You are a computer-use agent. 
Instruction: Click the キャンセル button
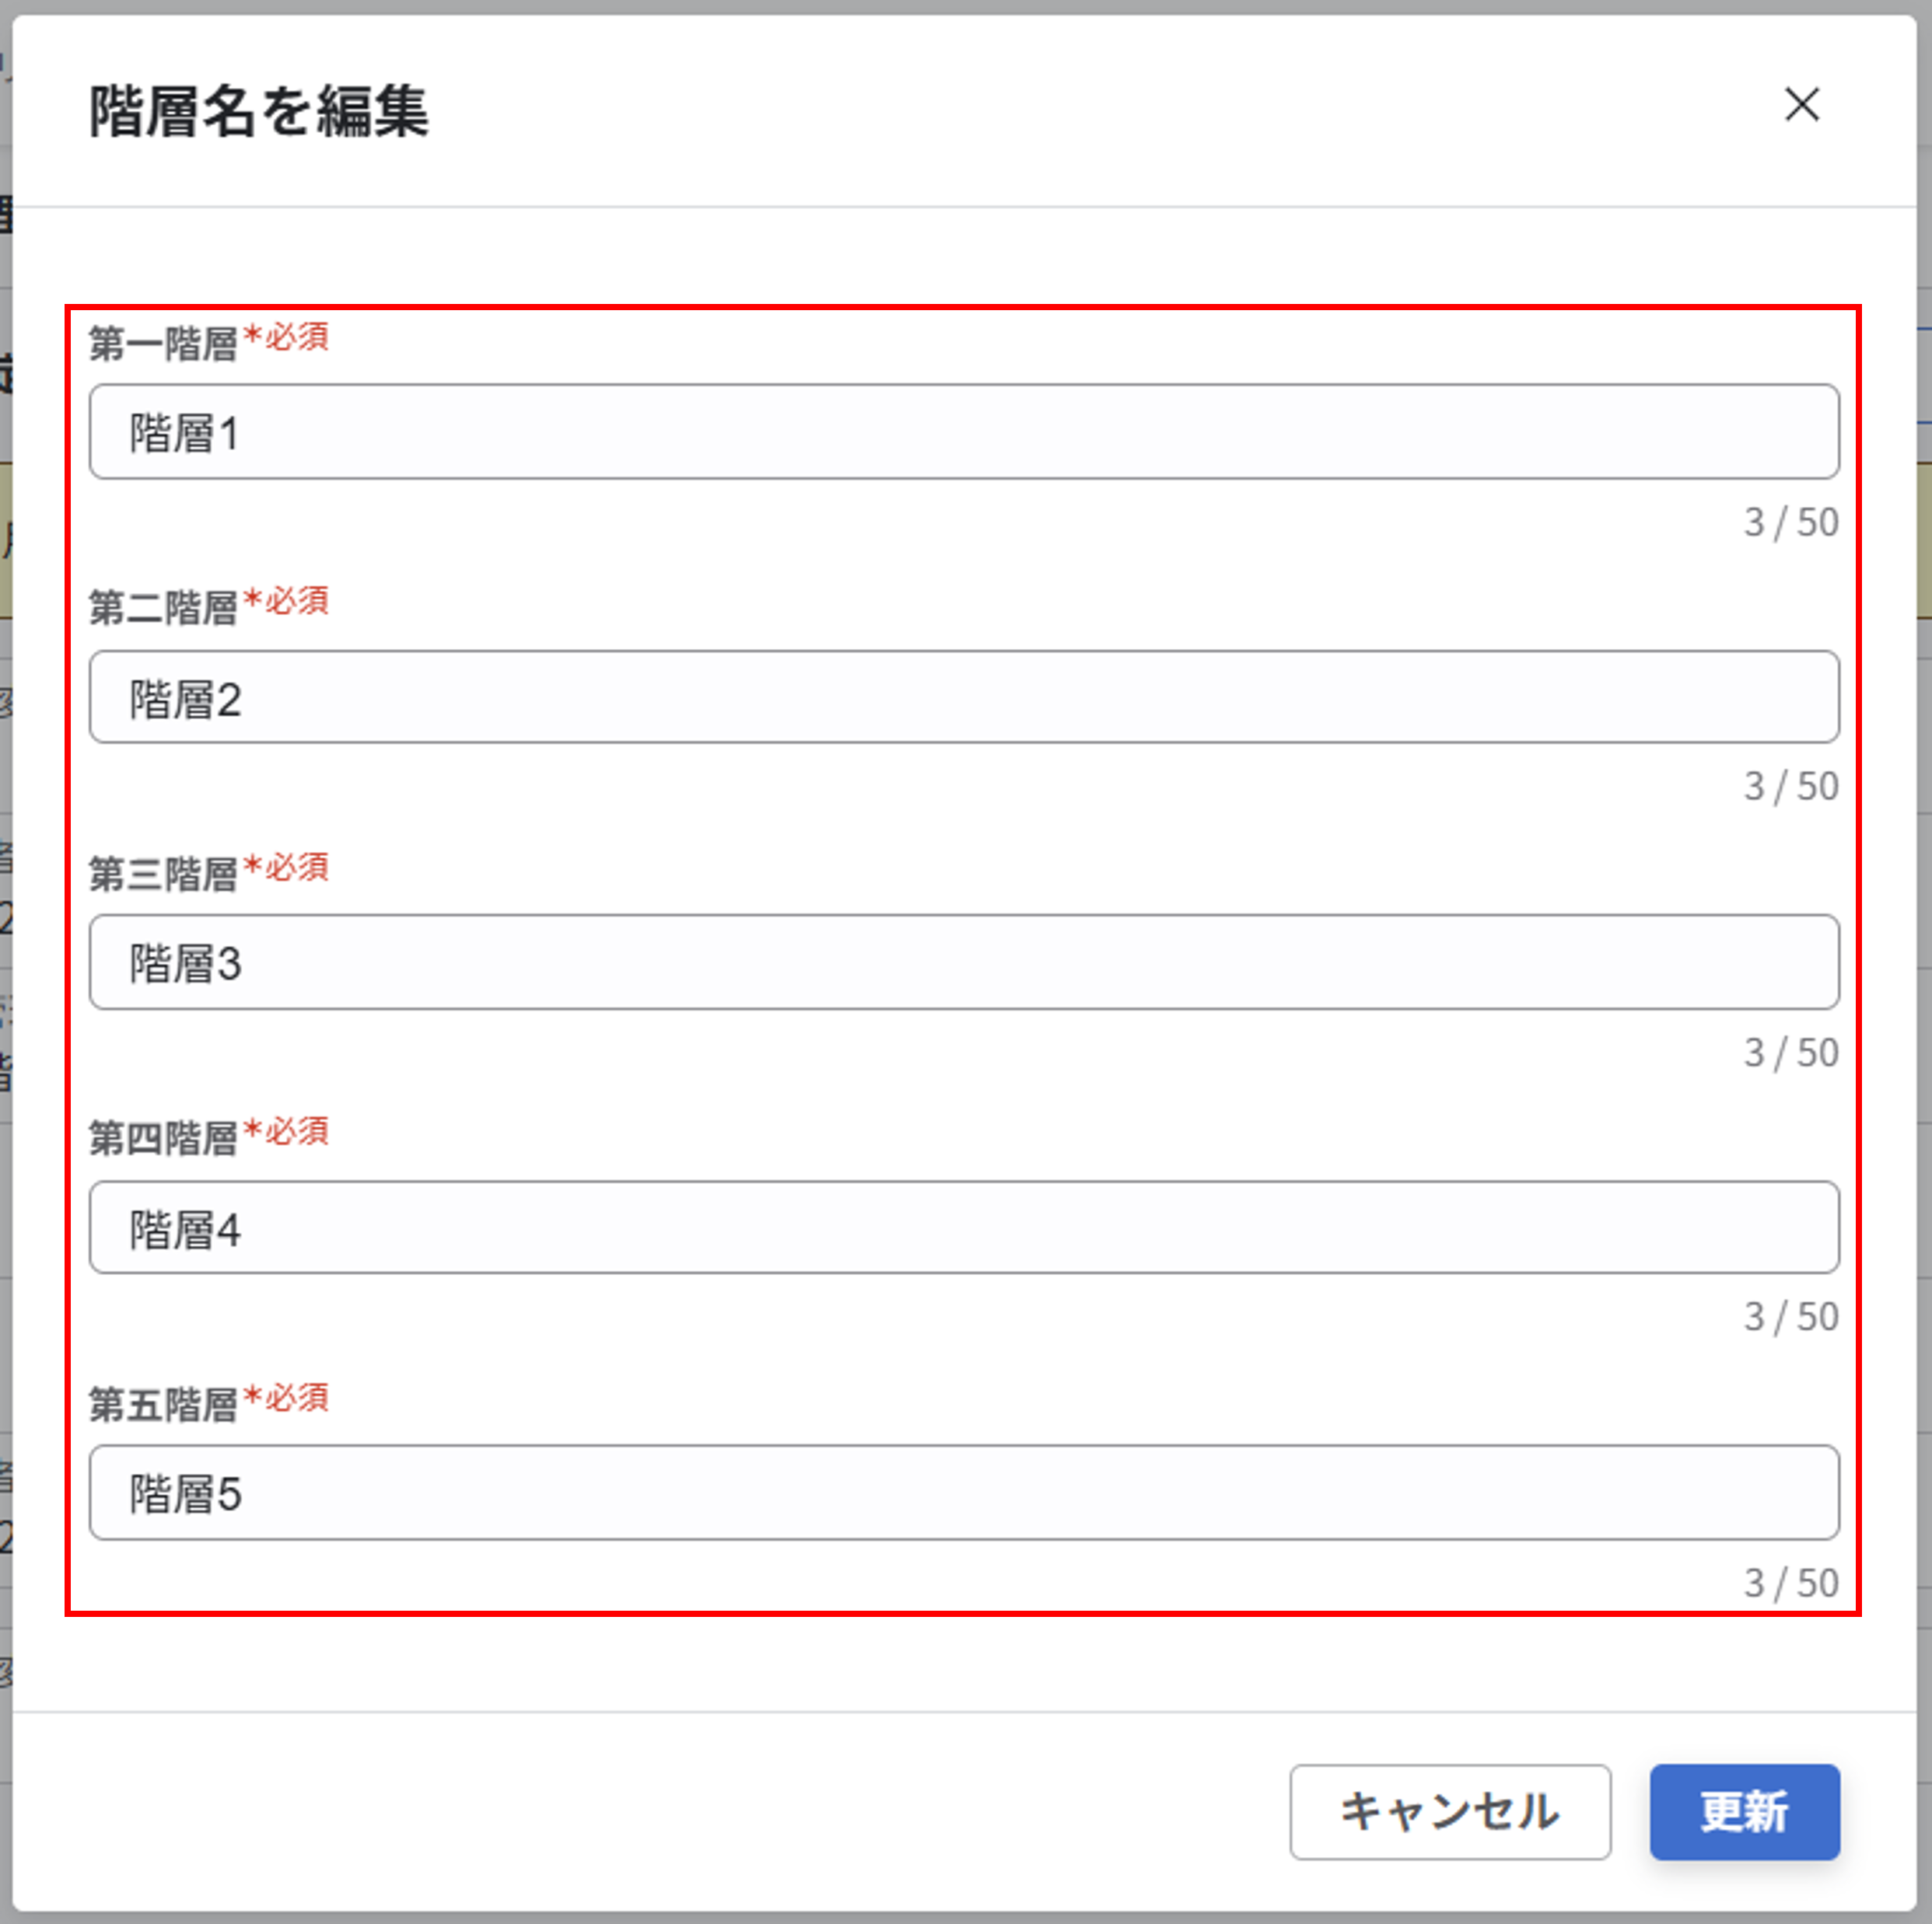(1450, 1812)
